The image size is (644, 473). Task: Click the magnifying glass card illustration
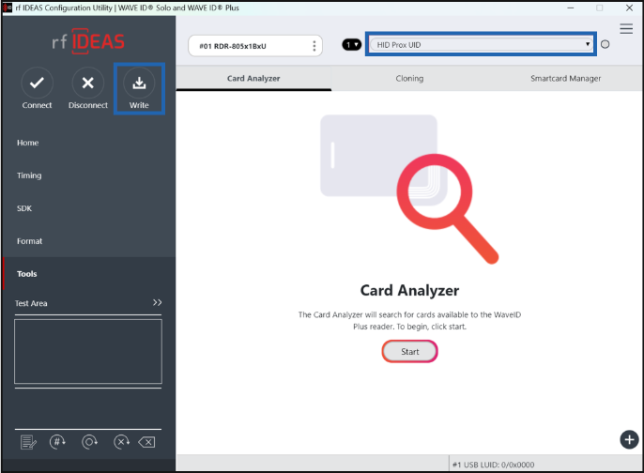(409, 190)
